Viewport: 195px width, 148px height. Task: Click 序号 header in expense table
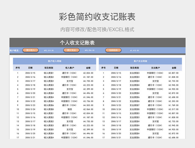(x=103, y=68)
